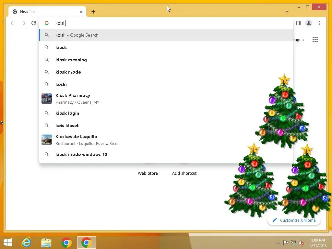The width and height of the screenshot is (332, 249).
Task: Expand the tab search dropdown arrow
Action: pos(287,12)
